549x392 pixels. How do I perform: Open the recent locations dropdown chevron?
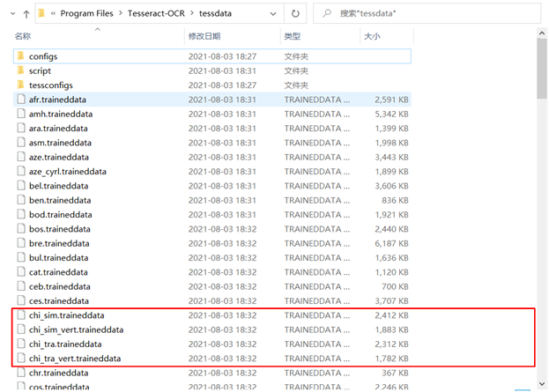pos(13,14)
